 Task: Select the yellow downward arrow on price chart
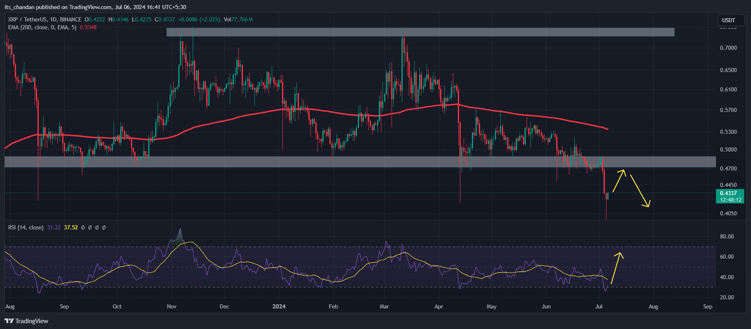point(640,191)
